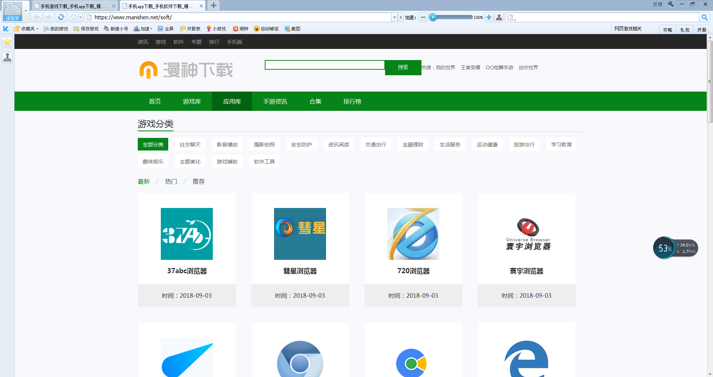The image size is (713, 377).
Task: Open the 收藏夹 favorites dropdown
Action: (26, 29)
